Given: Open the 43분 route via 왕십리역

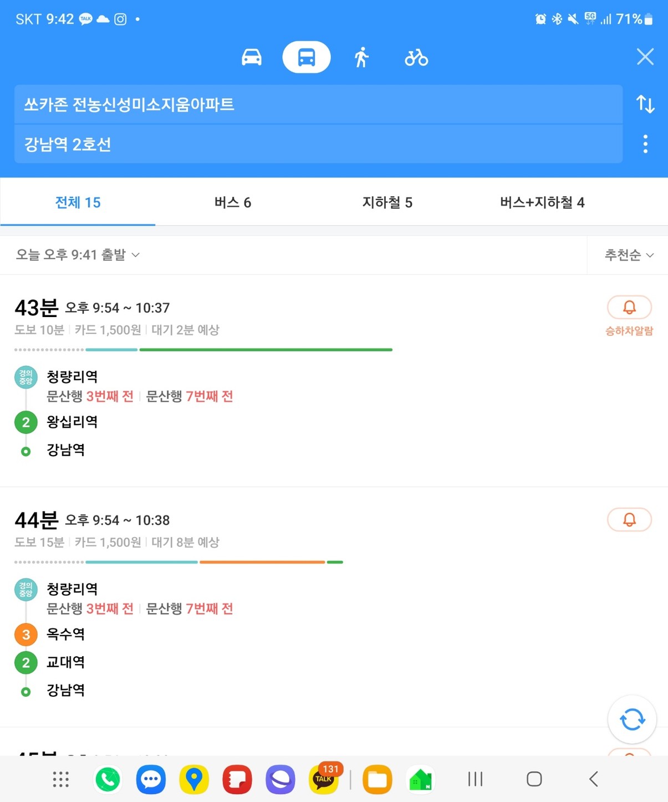Looking at the screenshot, I should point(299,381).
